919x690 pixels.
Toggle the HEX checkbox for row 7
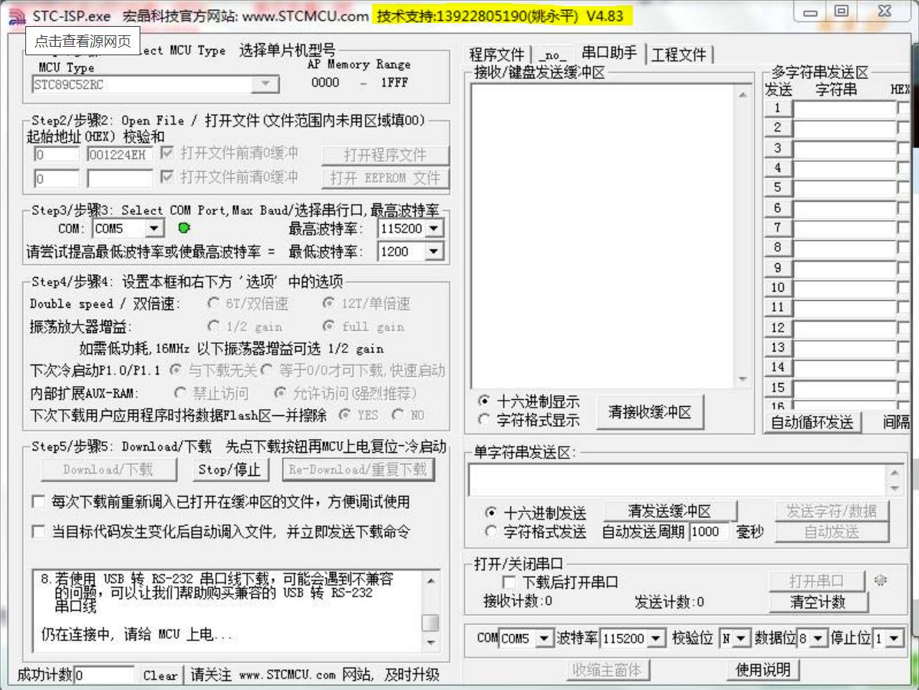(x=903, y=227)
